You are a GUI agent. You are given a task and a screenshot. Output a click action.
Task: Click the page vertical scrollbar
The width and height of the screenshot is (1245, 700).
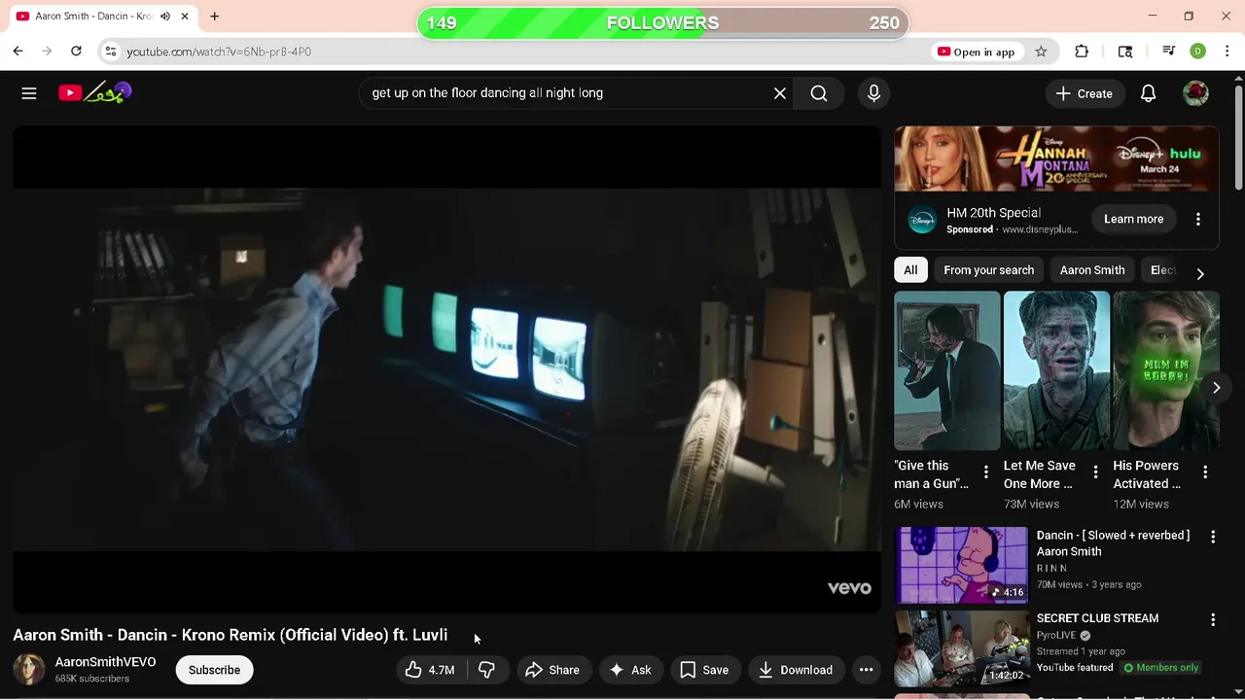(1238, 136)
